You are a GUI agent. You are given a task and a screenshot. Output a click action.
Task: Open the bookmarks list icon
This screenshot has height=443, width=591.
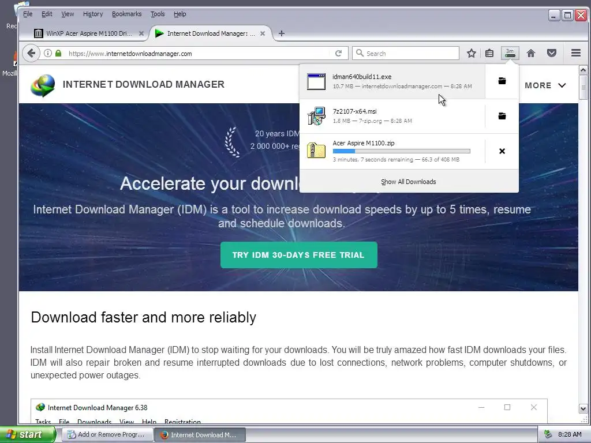tap(489, 53)
